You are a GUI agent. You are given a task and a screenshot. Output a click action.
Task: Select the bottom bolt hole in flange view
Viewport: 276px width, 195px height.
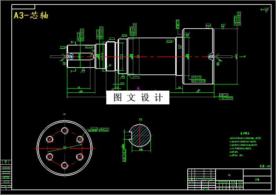click(x=65, y=165)
